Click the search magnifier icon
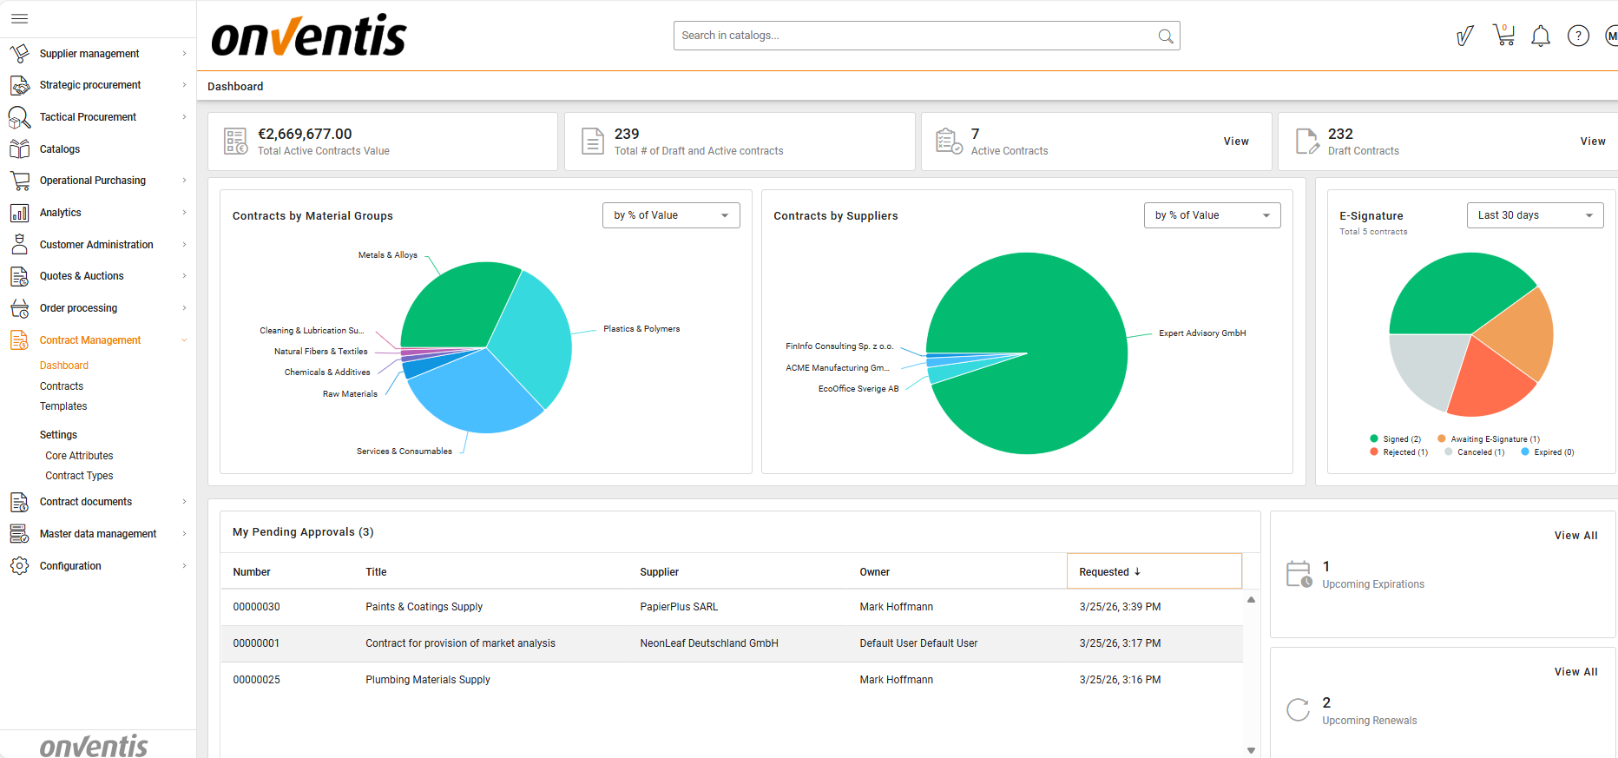This screenshot has width=1618, height=758. pyautogui.click(x=1166, y=36)
